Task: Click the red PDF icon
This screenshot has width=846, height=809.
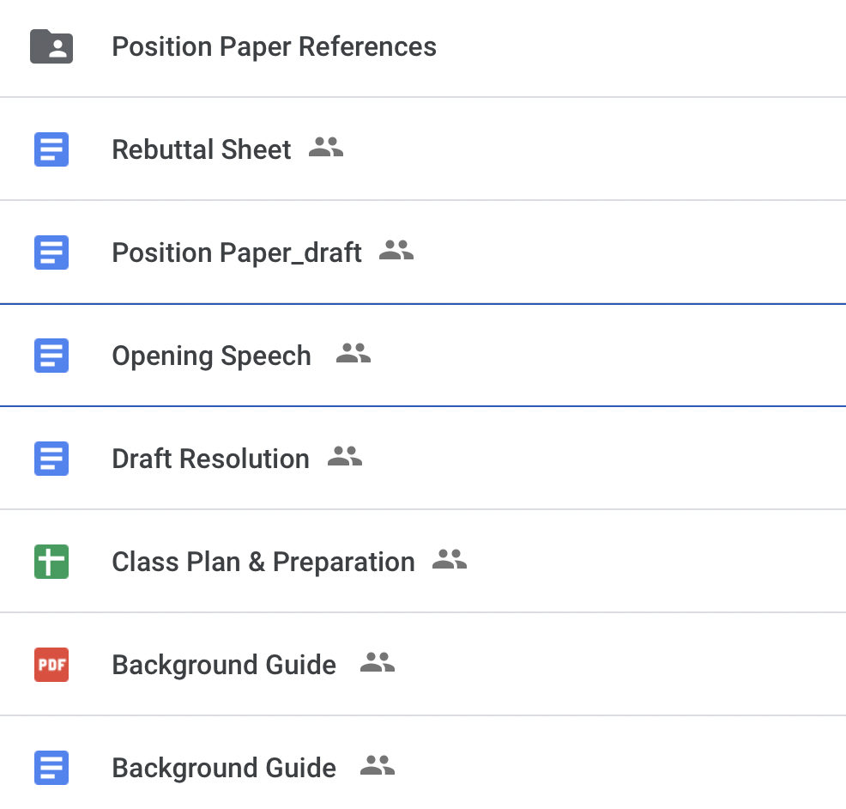Action: tap(51, 665)
